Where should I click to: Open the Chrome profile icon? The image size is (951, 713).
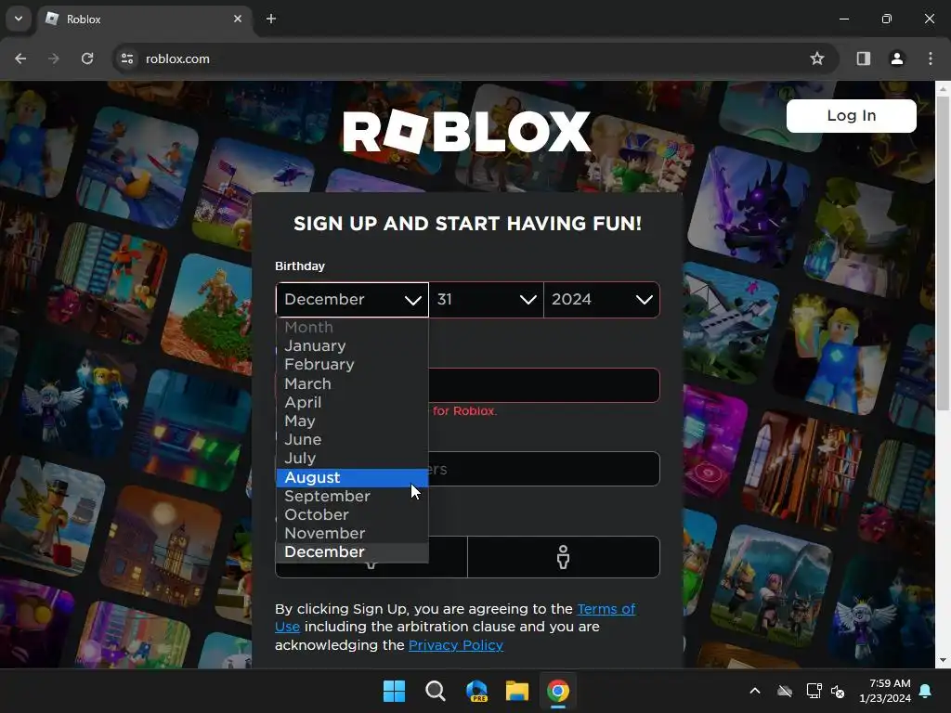point(896,58)
